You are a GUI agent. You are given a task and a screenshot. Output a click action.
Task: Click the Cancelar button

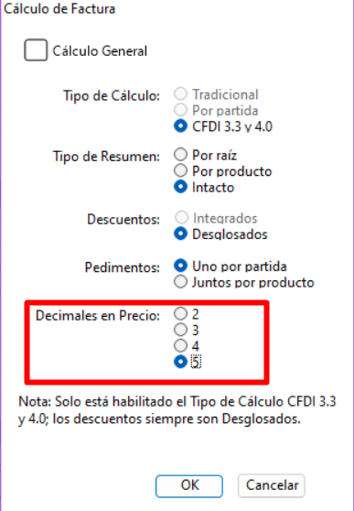coord(272,485)
